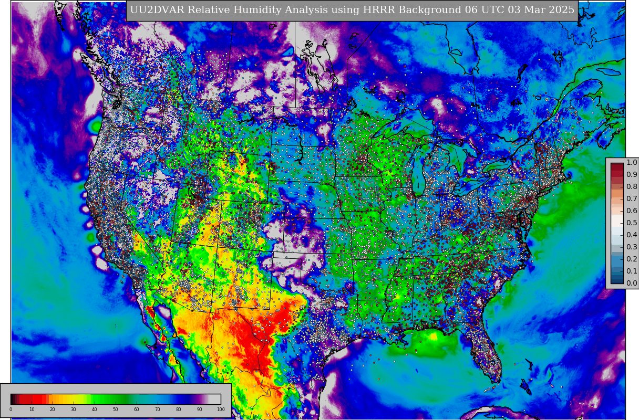Click the 100 tick label on humidity colorbar
Screen dimensions: 639x420
point(221,409)
